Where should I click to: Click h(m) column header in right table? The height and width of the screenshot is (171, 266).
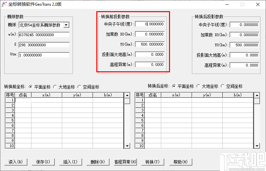click(x=238, y=95)
